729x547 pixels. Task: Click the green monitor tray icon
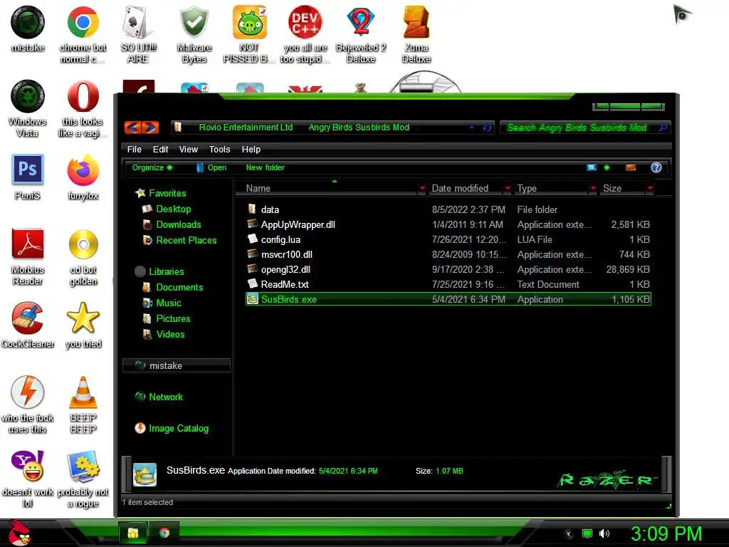[587, 533]
